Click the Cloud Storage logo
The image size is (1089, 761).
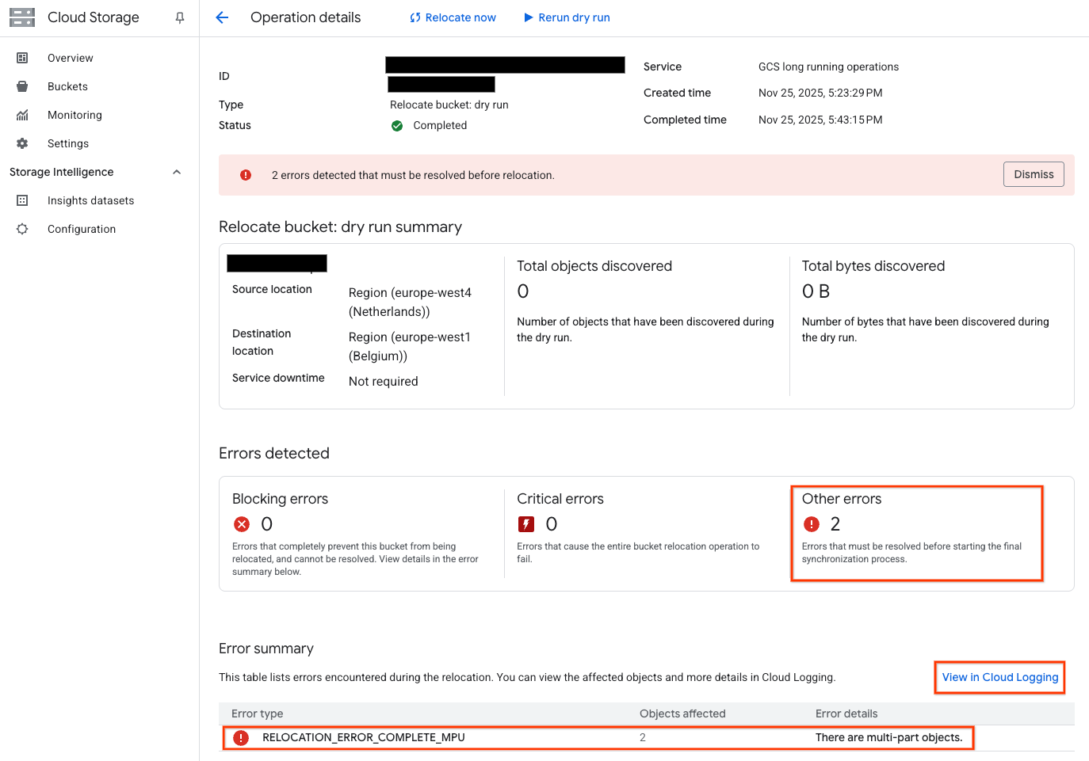[x=21, y=17]
